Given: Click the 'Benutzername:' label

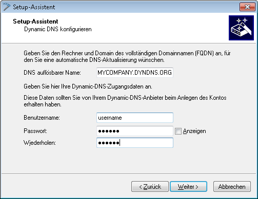Looking at the screenshot, I should (42, 118).
